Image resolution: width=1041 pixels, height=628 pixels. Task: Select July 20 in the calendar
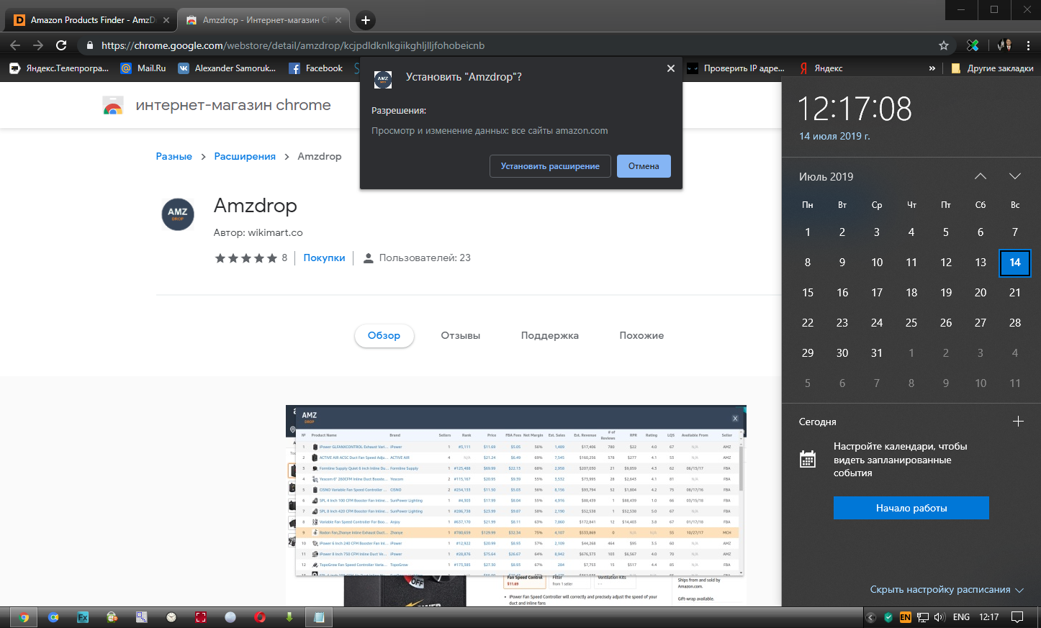click(x=981, y=293)
